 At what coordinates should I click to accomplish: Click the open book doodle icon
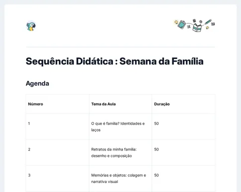click(x=197, y=27)
